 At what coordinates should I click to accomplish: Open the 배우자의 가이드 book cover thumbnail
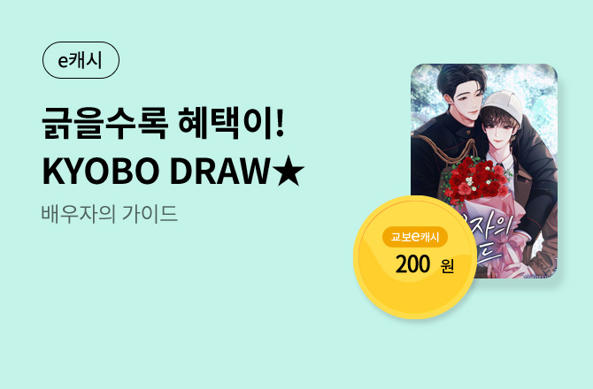484,172
